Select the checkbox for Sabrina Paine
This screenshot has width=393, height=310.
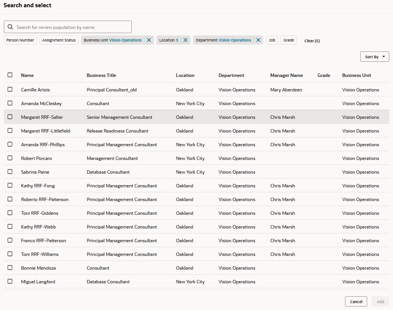click(x=10, y=172)
